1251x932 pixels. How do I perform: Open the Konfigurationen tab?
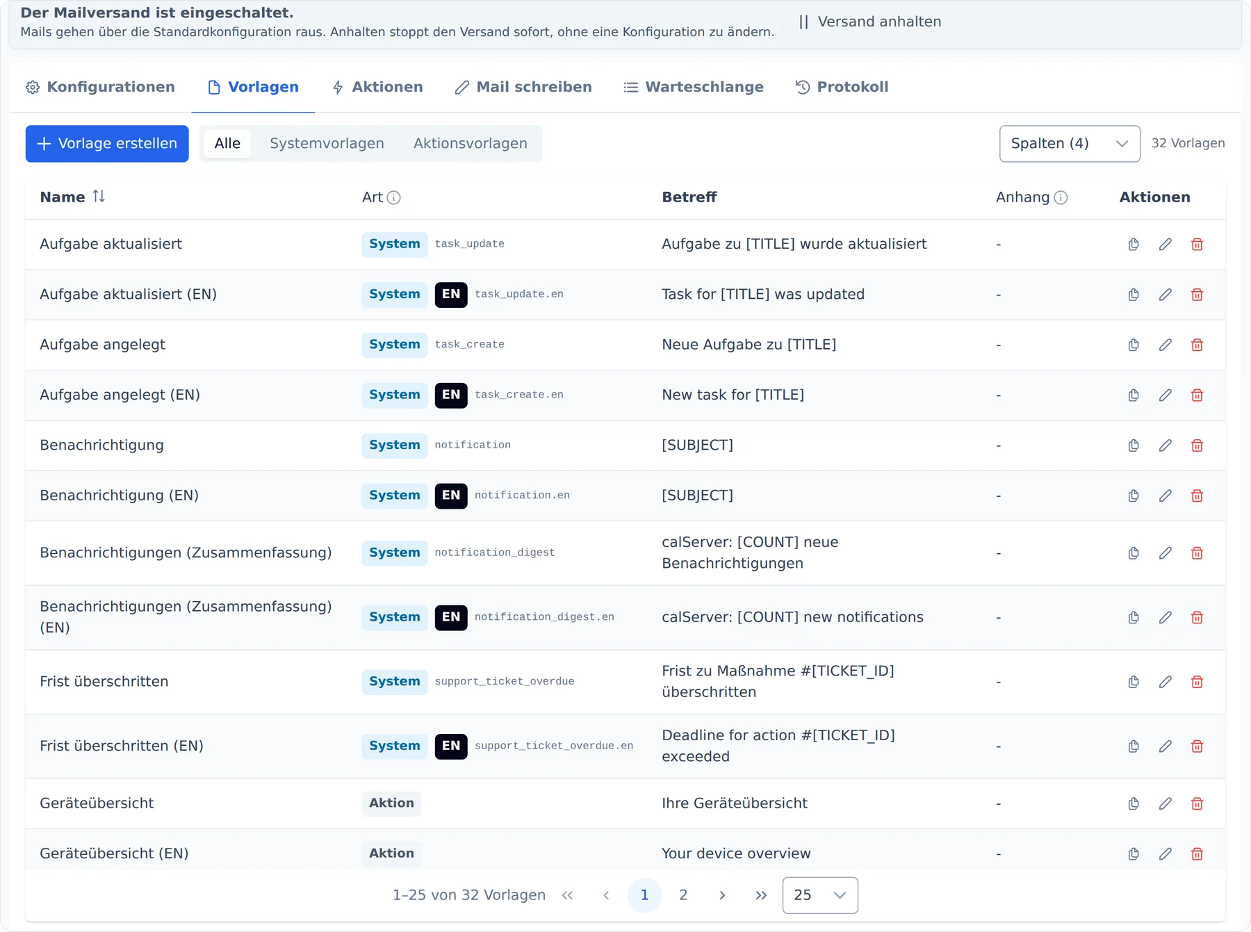[101, 87]
